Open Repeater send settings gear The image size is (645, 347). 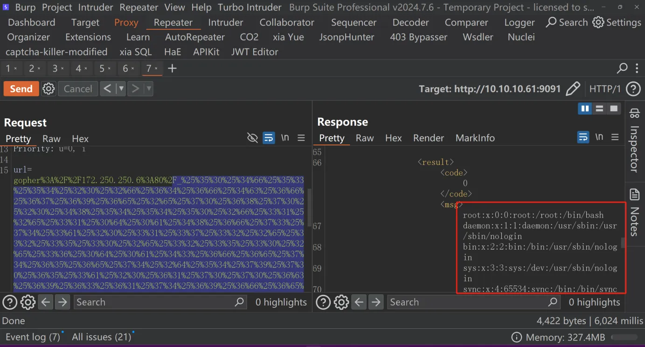(x=49, y=88)
